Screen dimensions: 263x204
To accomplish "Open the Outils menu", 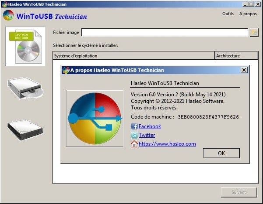I will tap(228, 14).
